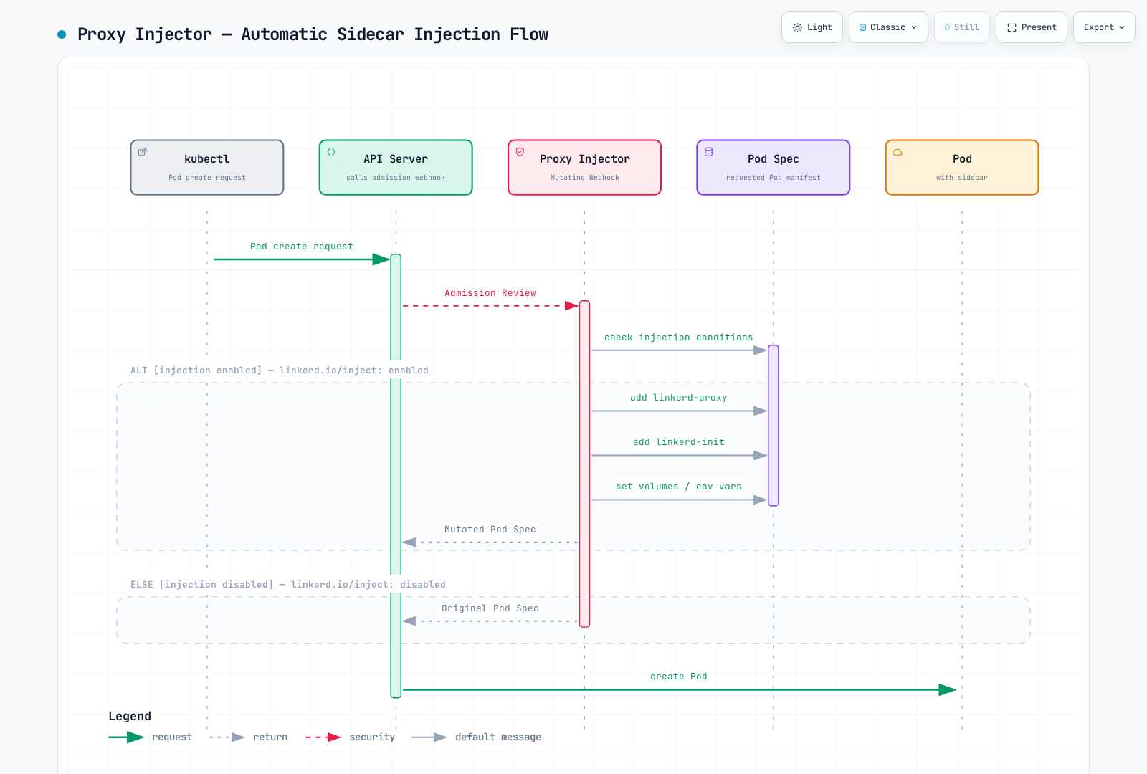Click the 'add linkerd-proxy' message label
Viewport: 1147px width, 774px height.
[x=679, y=398]
